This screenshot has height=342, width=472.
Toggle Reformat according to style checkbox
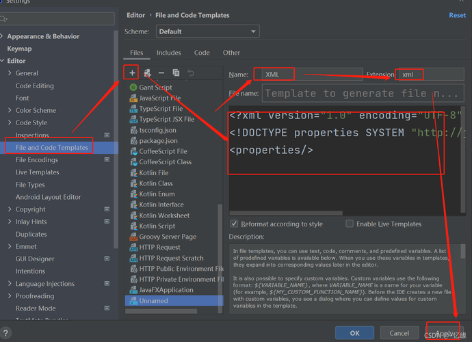pyautogui.click(x=234, y=224)
